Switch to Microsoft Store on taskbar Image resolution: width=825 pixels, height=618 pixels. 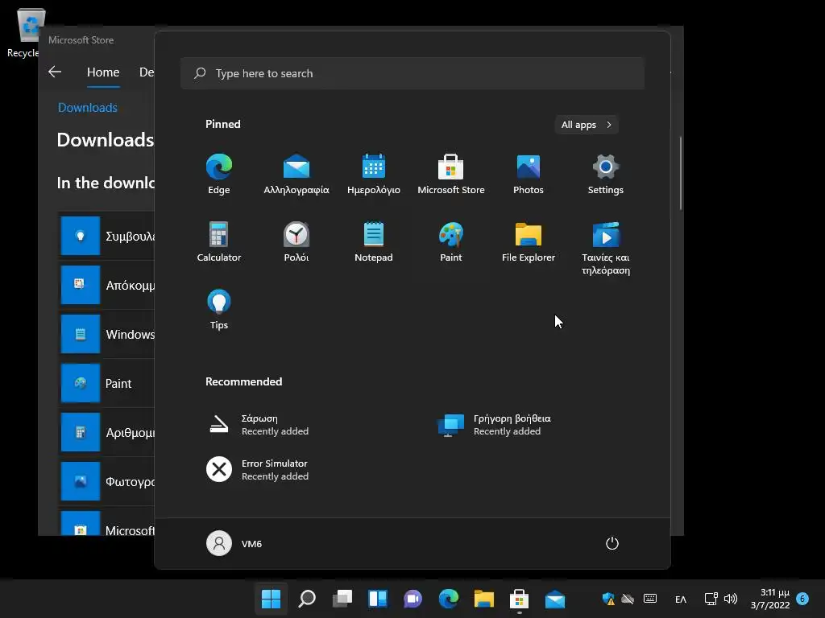(520, 599)
